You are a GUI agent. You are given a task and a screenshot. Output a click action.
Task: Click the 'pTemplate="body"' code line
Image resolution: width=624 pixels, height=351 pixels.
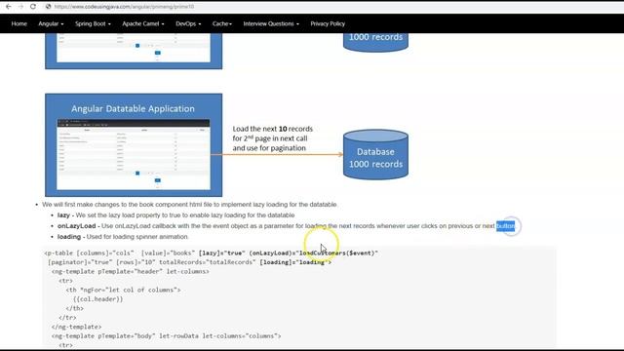166,336
